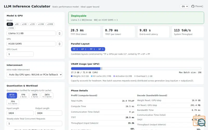Click the blue Weights legend swatch
This screenshot has width=208, height=130.
coord(72,76)
